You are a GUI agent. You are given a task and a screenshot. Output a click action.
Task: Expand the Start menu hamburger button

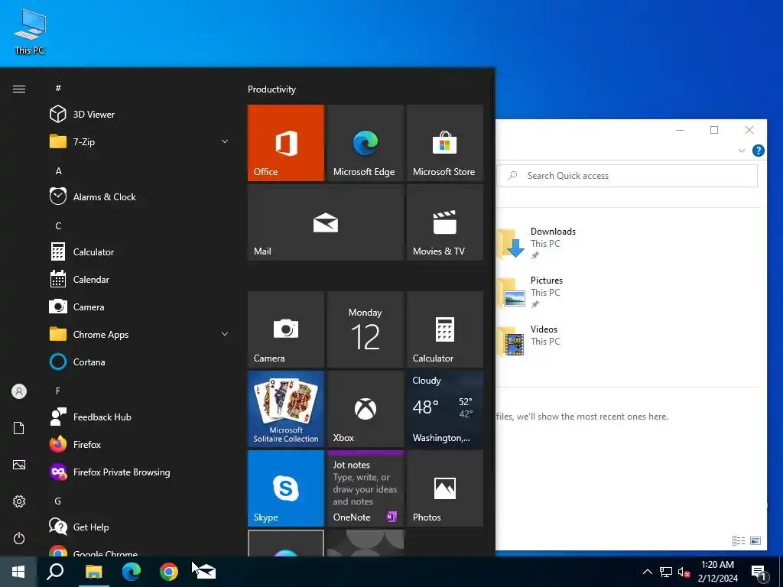pos(19,89)
